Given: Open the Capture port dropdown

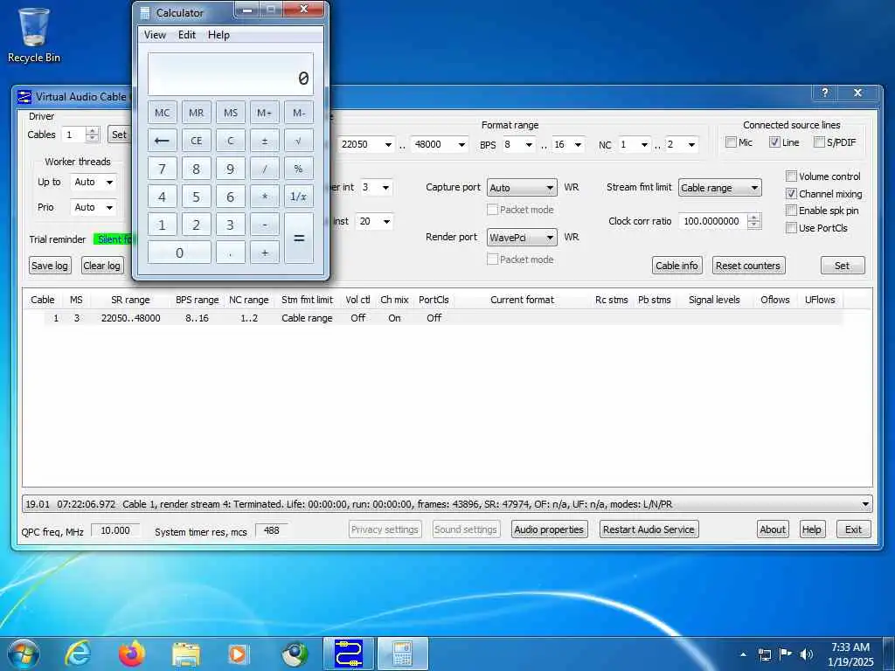Looking at the screenshot, I should (522, 188).
